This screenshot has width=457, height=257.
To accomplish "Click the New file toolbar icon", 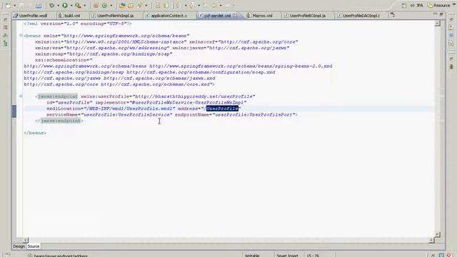I will coord(8,5).
